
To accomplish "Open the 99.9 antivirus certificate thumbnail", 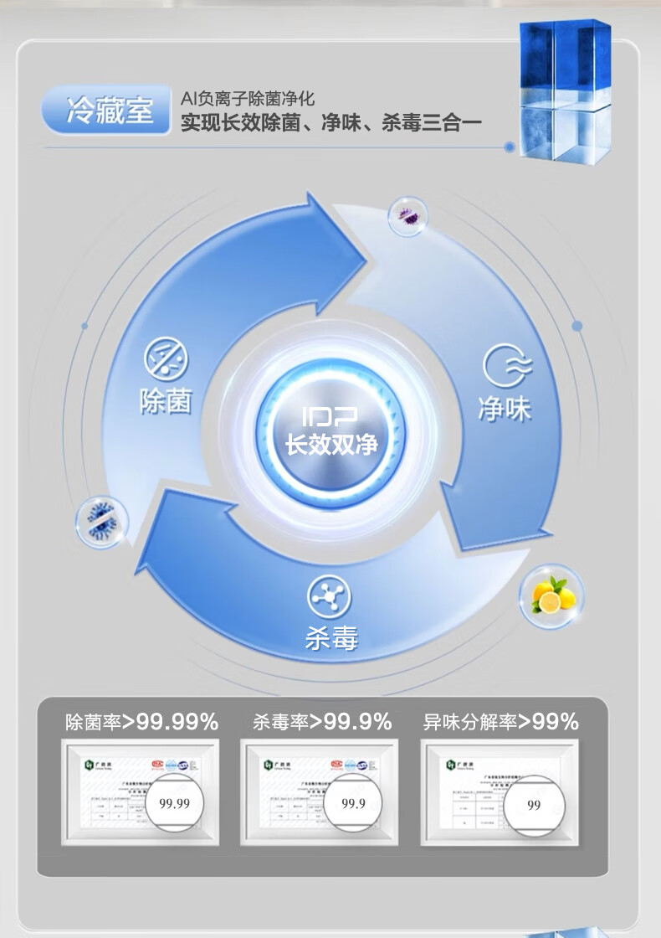I will [319, 792].
